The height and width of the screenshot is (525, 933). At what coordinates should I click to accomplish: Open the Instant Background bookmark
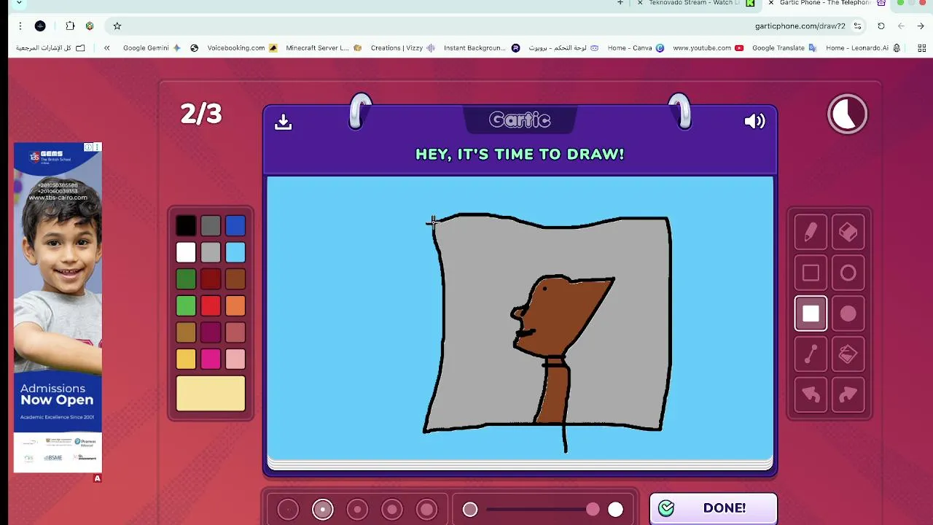481,48
